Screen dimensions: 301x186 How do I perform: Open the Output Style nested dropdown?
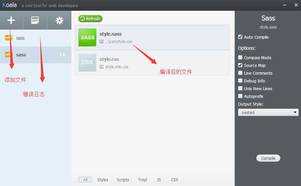268,112
